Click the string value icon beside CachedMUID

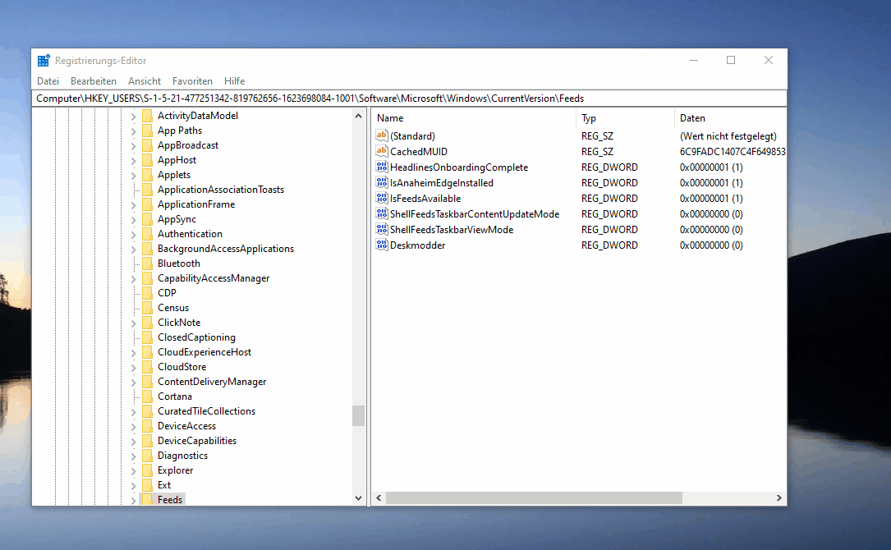click(382, 151)
